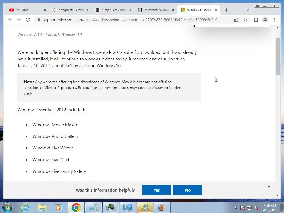Viewport: 284px width, 213px height.
Task: Answer No to helpful question
Action: pos(188,190)
